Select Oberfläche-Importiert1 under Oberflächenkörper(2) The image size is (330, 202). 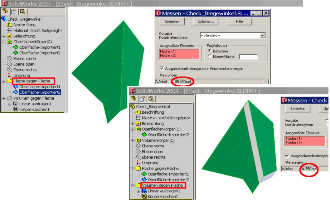[40, 47]
